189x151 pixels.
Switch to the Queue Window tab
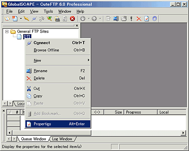pyautogui.click(x=33, y=139)
